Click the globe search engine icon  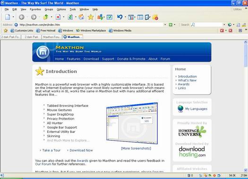(x=230, y=24)
